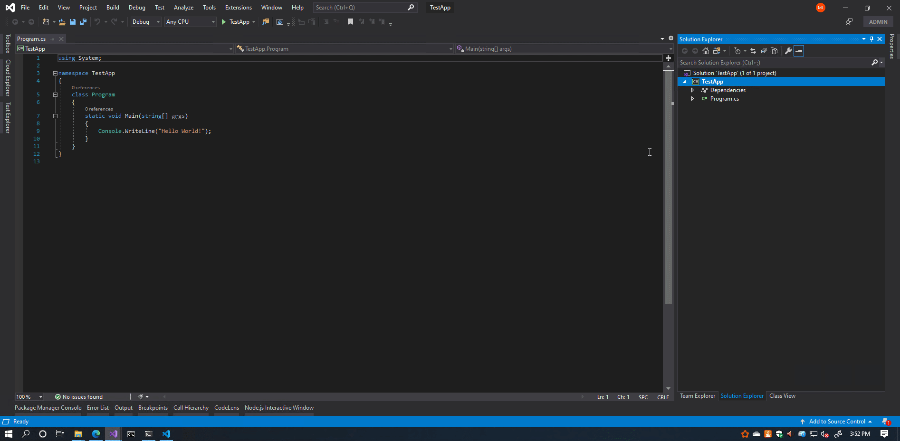Open the Build menu
Image resolution: width=900 pixels, height=441 pixels.
pos(113,8)
